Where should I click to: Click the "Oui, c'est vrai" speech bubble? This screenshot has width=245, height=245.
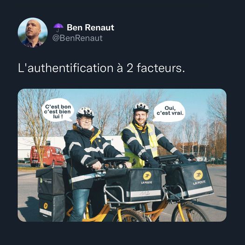point(169,111)
